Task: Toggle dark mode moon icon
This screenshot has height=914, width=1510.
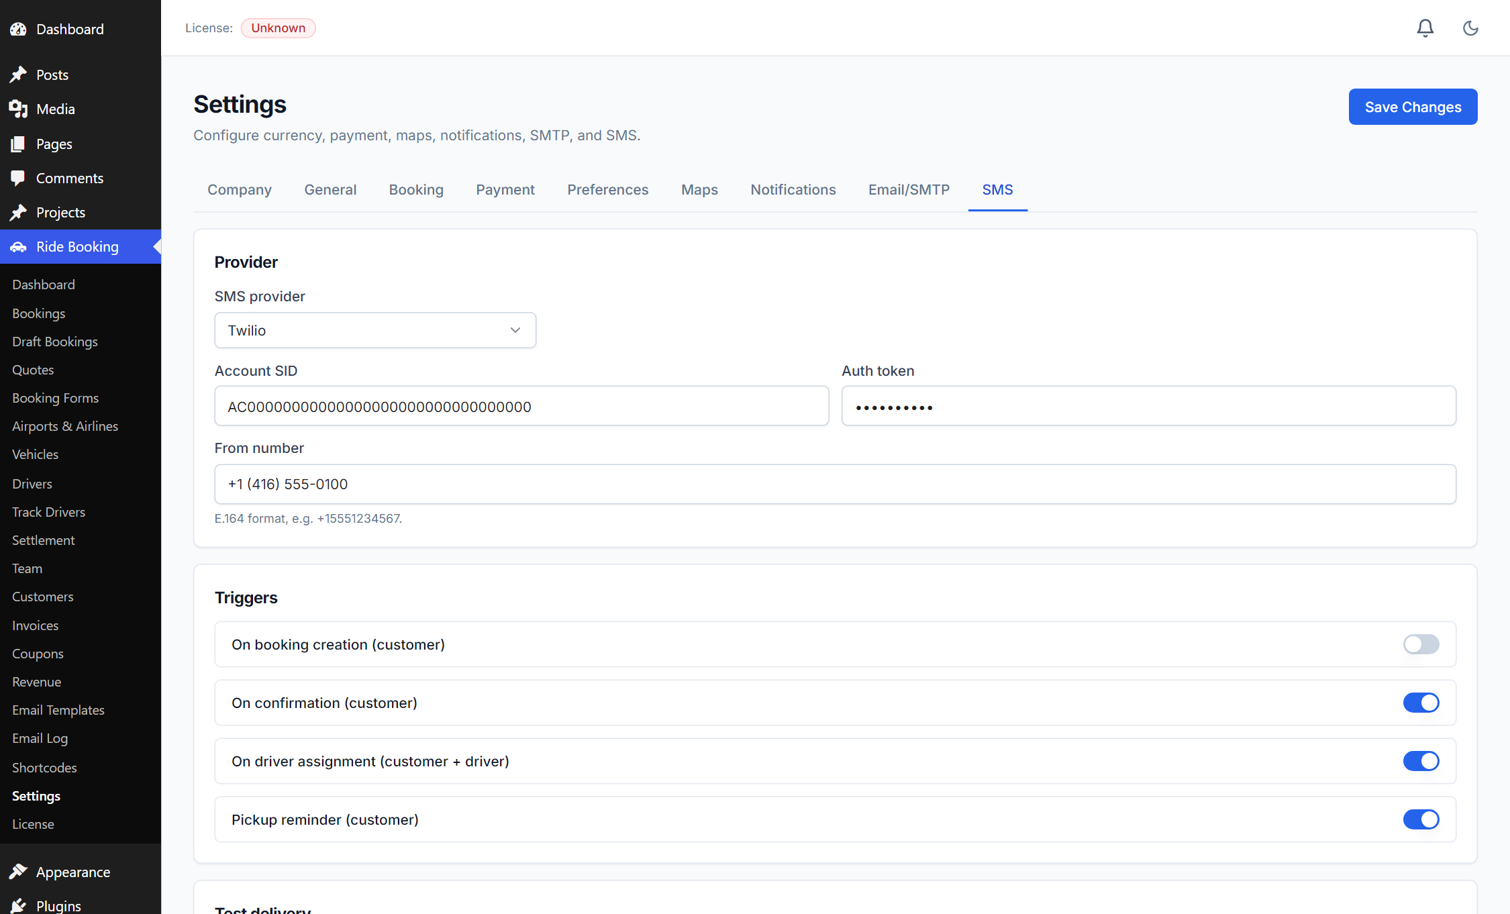Action: (1470, 28)
